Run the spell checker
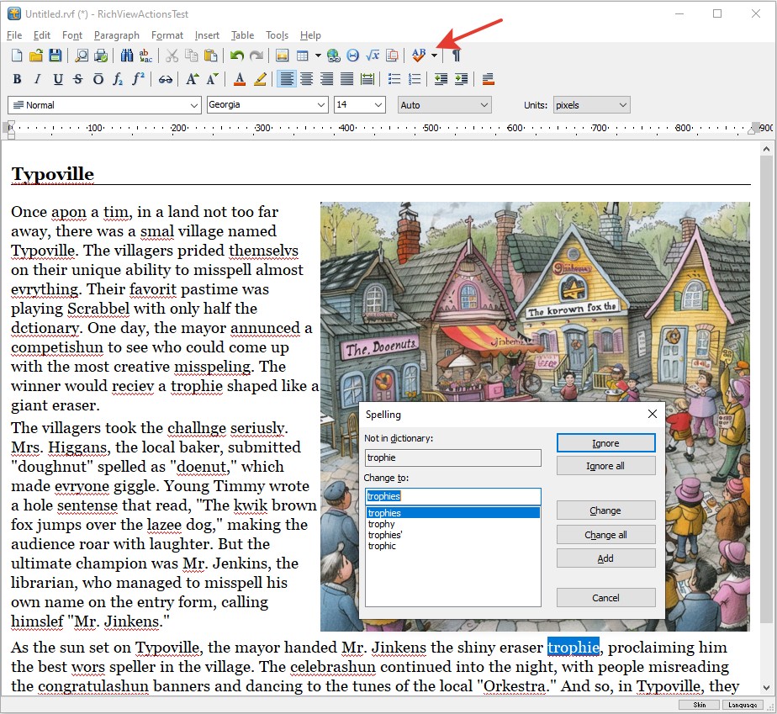Screen dimensions: 777x714 [416, 55]
